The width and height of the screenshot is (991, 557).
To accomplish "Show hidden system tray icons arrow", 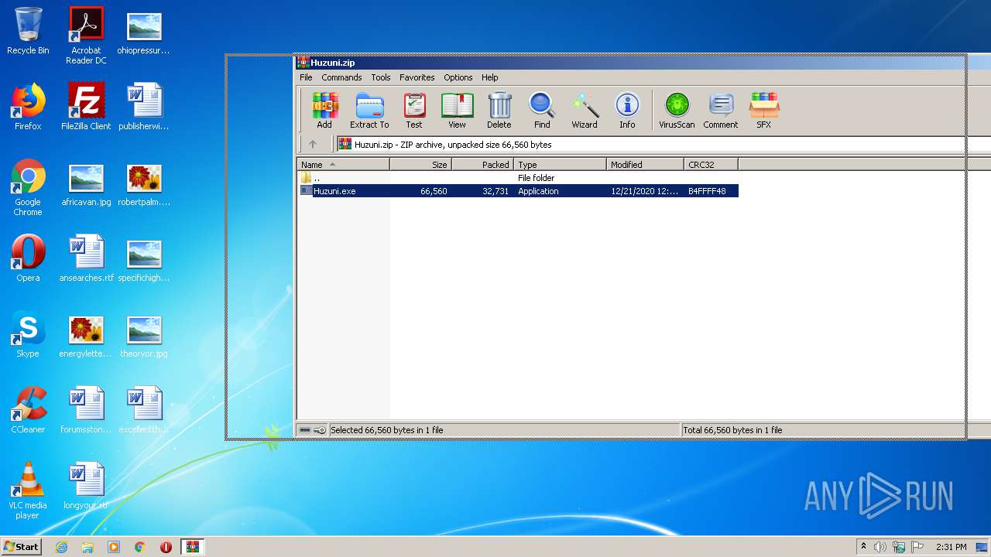I will tap(863, 547).
